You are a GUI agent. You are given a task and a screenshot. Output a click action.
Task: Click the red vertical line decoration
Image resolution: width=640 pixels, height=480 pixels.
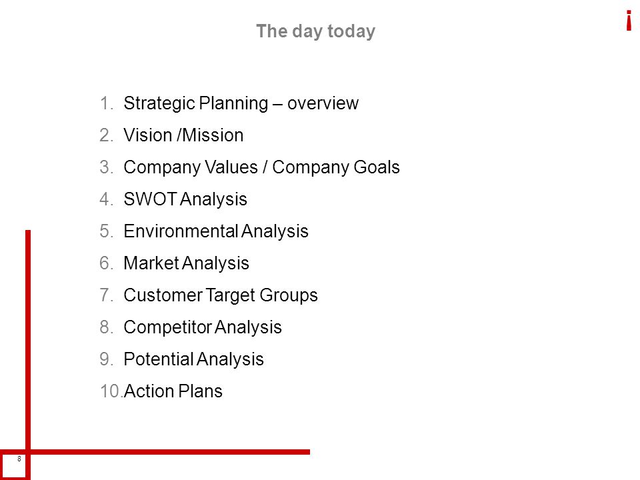click(28, 339)
